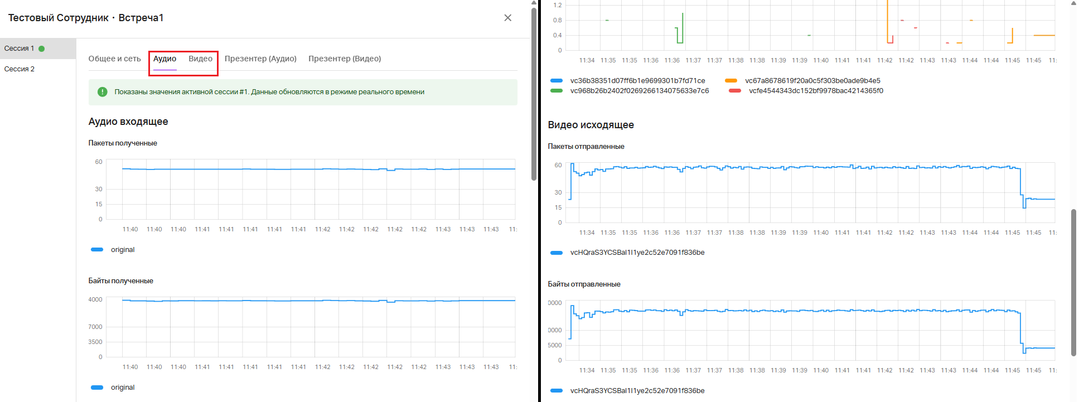Click the blue marker of the vc36b38351d07 series
1079x402 pixels.
pyautogui.click(x=556, y=81)
